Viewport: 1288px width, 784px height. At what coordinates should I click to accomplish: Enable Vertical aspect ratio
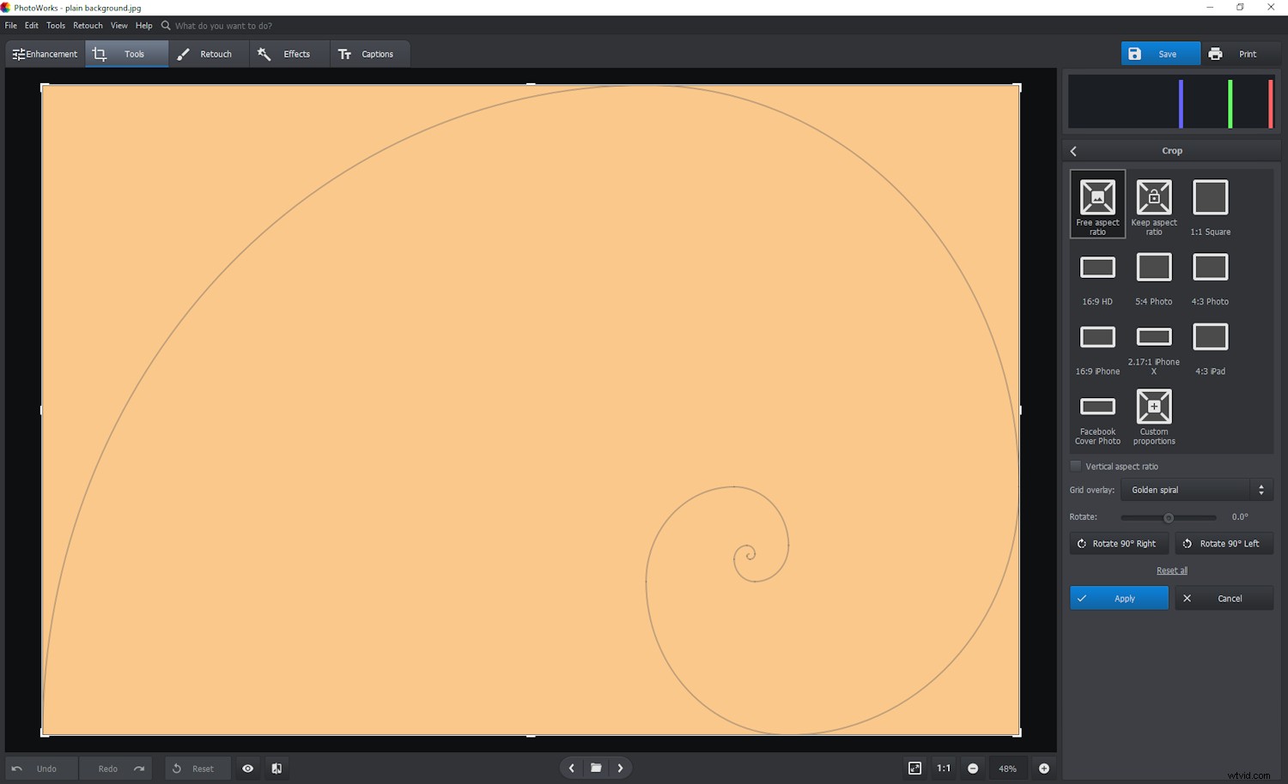pos(1076,466)
